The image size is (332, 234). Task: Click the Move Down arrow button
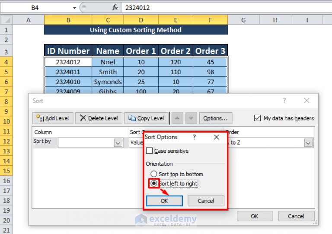(191, 118)
